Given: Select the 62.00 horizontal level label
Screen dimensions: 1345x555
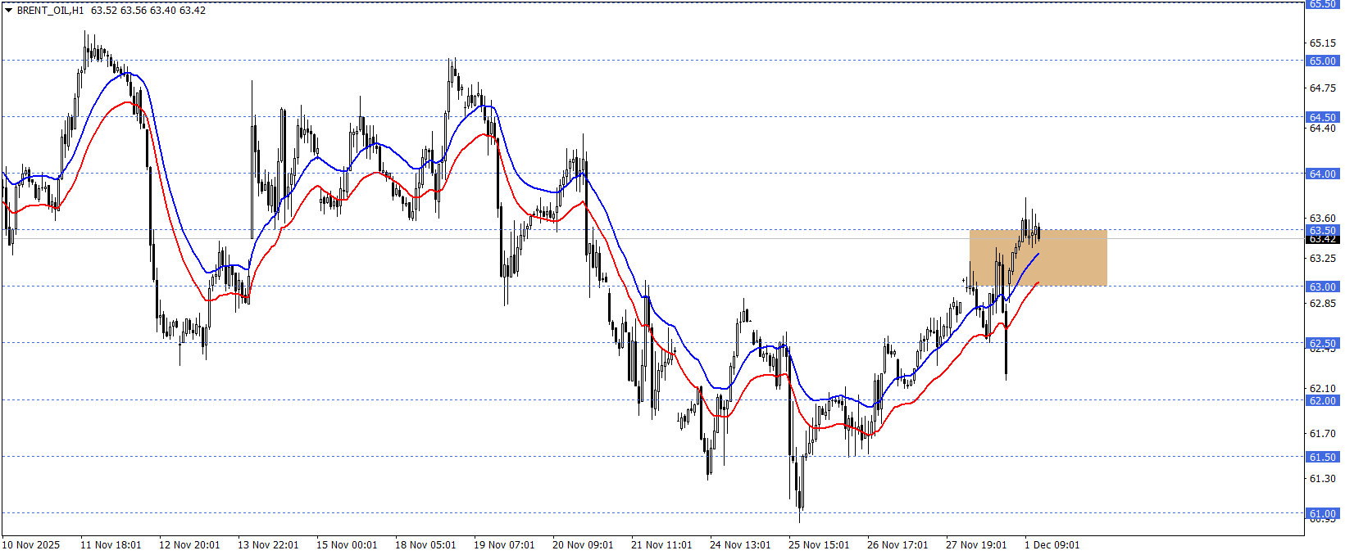Looking at the screenshot, I should point(1322,400).
